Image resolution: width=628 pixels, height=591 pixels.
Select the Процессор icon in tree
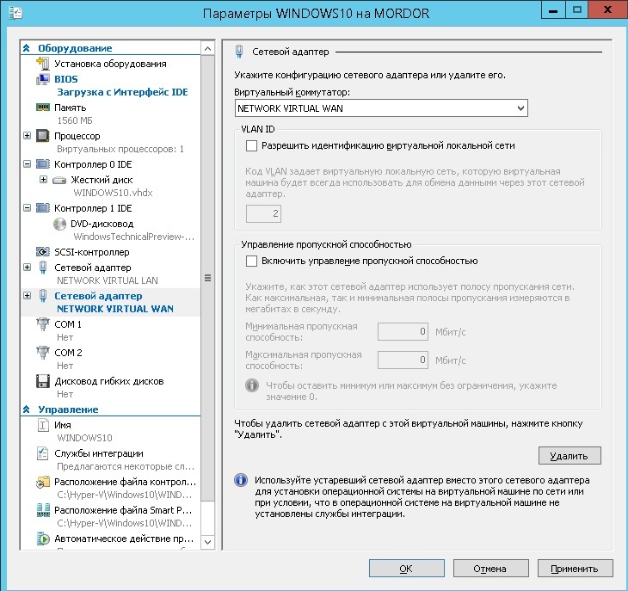(x=43, y=136)
